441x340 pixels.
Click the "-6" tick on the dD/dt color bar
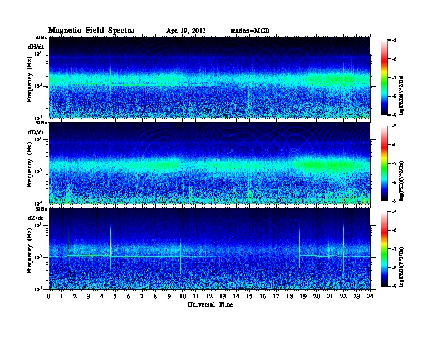coord(395,145)
